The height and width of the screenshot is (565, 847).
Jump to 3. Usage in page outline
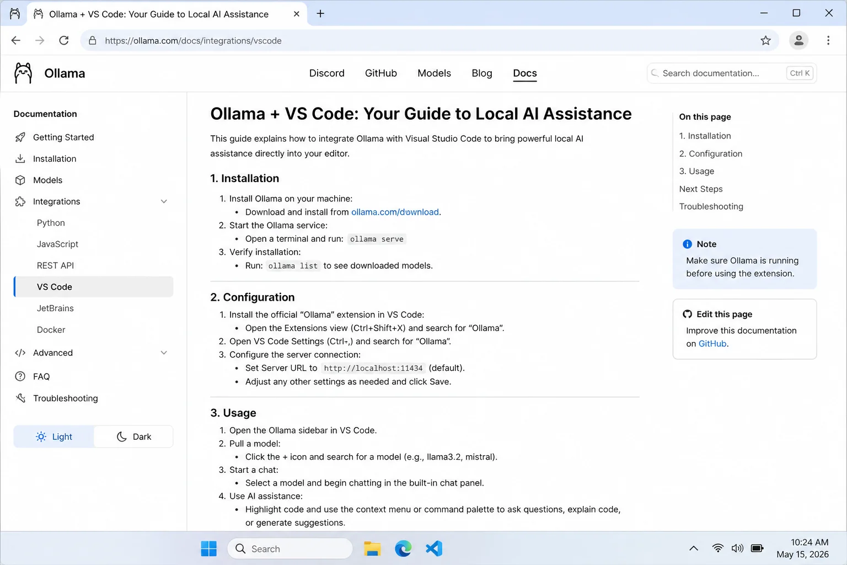[696, 171]
